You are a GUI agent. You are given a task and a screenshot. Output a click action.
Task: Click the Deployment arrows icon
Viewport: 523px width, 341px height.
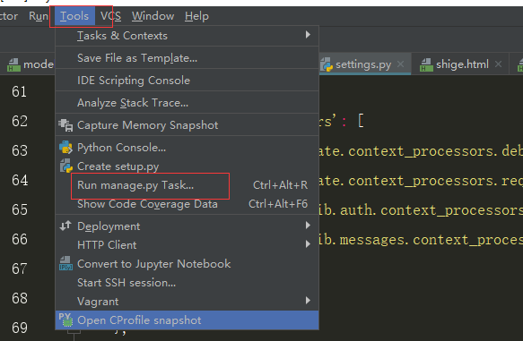(x=65, y=226)
